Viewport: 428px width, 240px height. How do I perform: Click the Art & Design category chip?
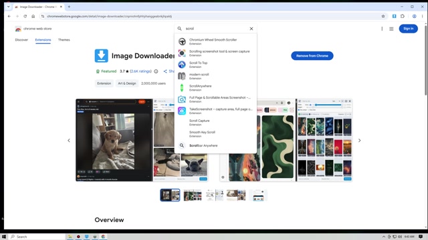[127, 83]
